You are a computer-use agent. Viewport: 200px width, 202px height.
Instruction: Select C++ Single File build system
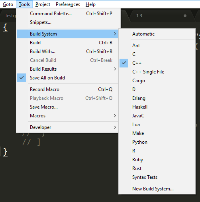(157, 72)
